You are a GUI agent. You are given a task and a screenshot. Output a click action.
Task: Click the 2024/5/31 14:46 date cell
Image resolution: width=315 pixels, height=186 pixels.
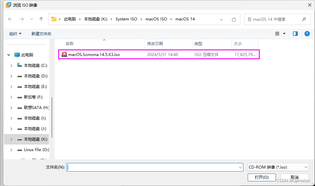click(163, 55)
